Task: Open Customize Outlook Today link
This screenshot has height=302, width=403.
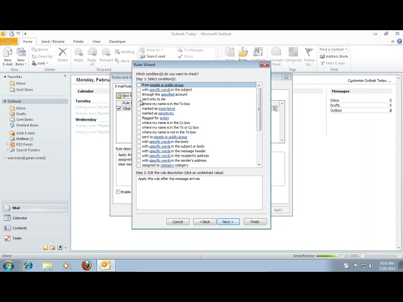Action: click(370, 81)
